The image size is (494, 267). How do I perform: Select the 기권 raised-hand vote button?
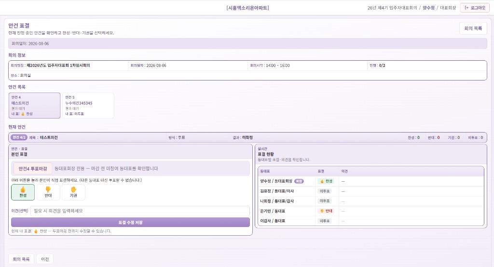[x=73, y=192]
